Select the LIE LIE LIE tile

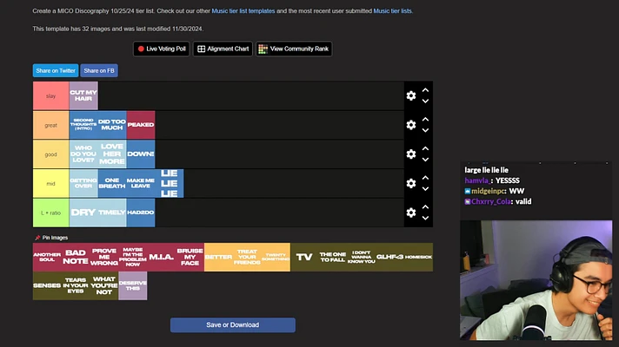pos(170,183)
